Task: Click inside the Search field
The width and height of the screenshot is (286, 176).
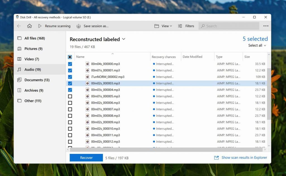Action: [x=228, y=26]
